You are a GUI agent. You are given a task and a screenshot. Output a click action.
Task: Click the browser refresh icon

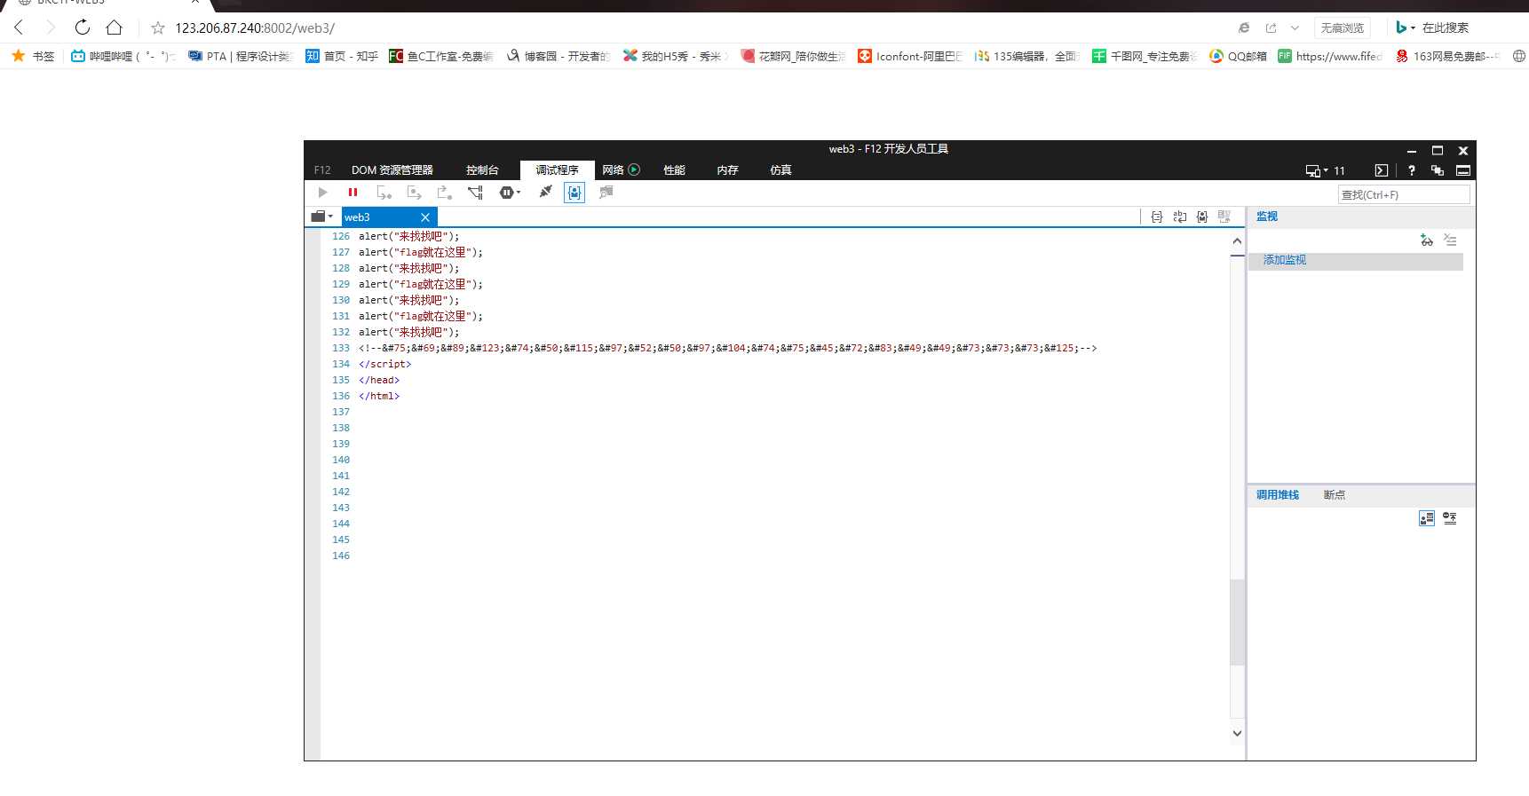[x=83, y=28]
